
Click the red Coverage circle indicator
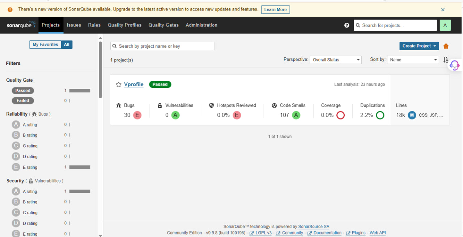pyautogui.click(x=340, y=115)
